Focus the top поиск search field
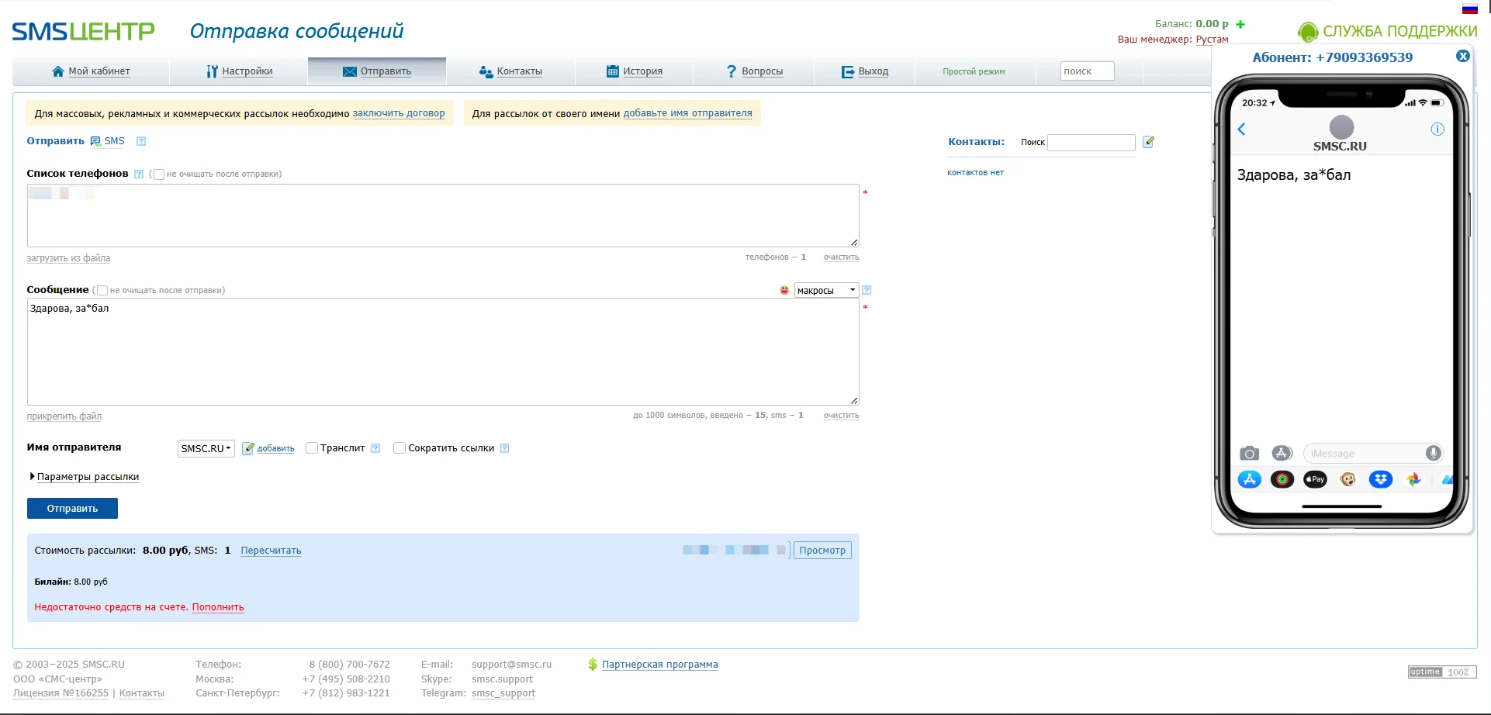Screen dimensions: 1491x715 [1088, 71]
